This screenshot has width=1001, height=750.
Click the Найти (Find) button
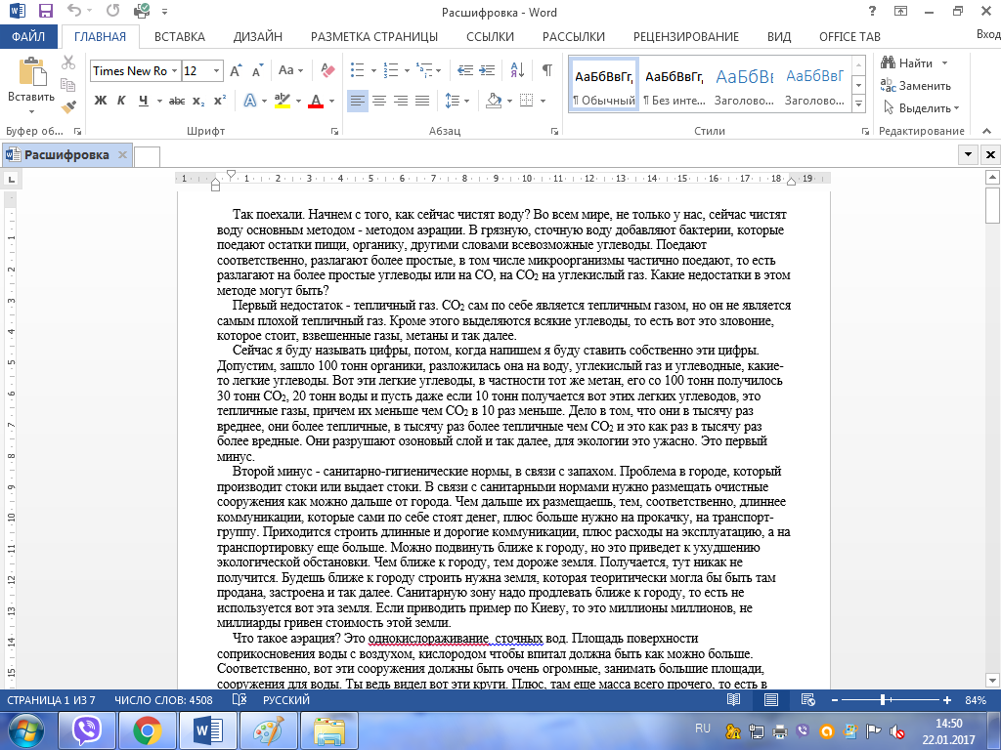tap(907, 63)
